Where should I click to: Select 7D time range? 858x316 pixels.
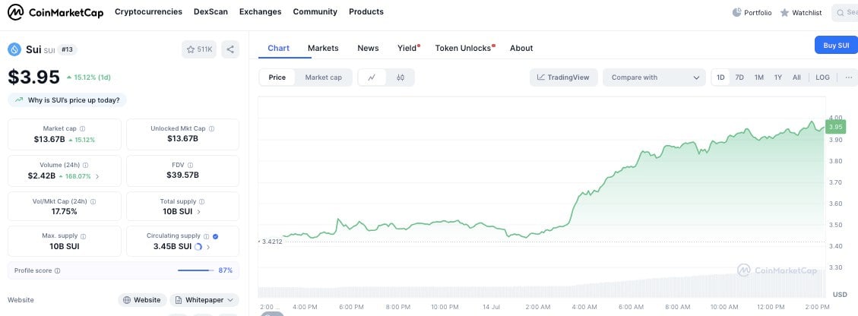tap(739, 77)
